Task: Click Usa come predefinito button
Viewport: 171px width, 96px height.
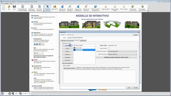Action: point(67,63)
